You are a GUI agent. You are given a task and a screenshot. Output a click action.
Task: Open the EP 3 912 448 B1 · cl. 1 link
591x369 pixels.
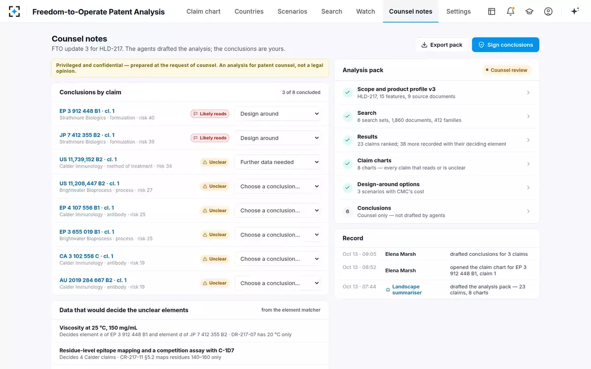(87, 111)
